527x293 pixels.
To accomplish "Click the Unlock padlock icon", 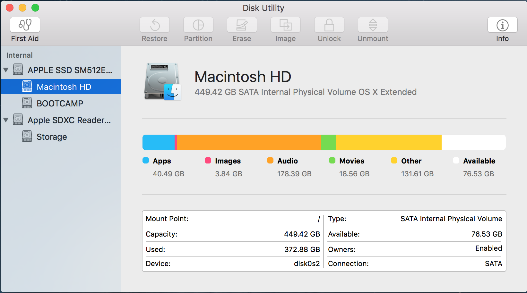I will (329, 25).
